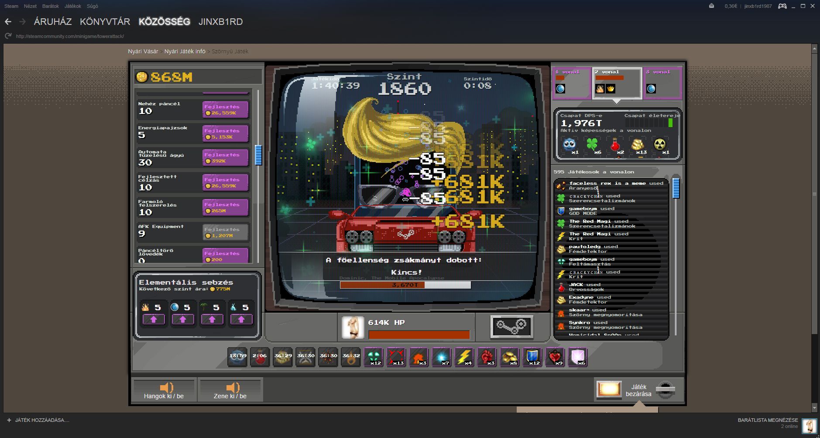Upgrade earth (palm tree) elemental damage

click(212, 320)
